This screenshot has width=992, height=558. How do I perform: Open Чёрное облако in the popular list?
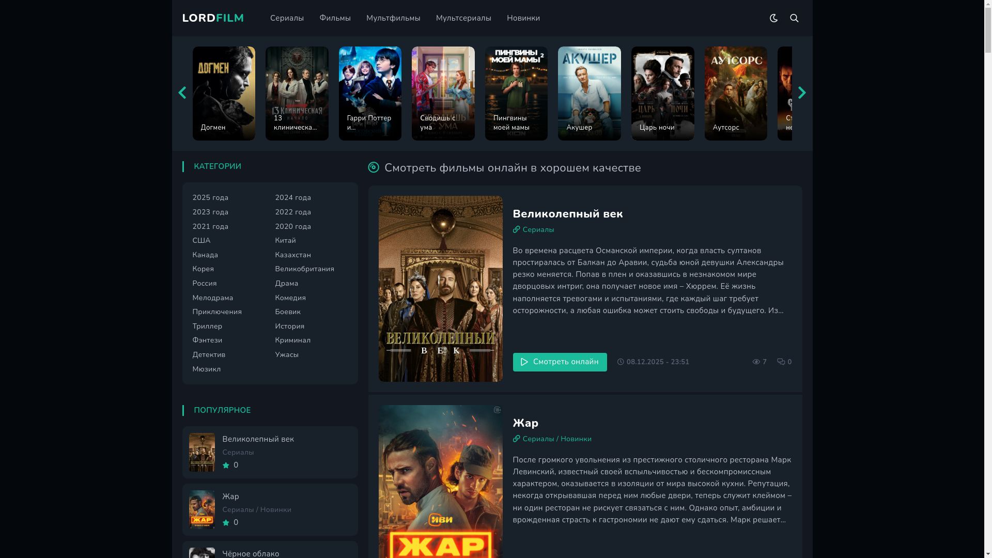(251, 553)
